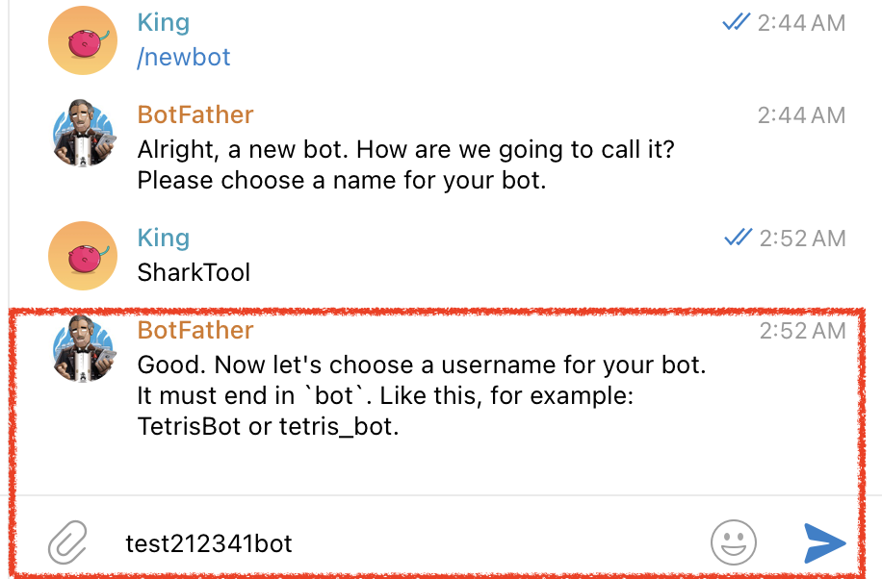Click the read checkmarks on the /newbot message
This screenshot has height=579, width=882.
point(737,22)
